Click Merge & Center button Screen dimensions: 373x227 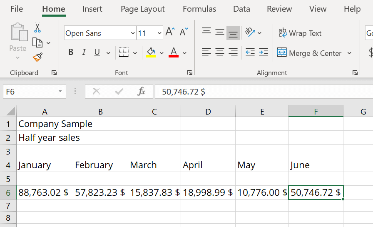tap(309, 53)
